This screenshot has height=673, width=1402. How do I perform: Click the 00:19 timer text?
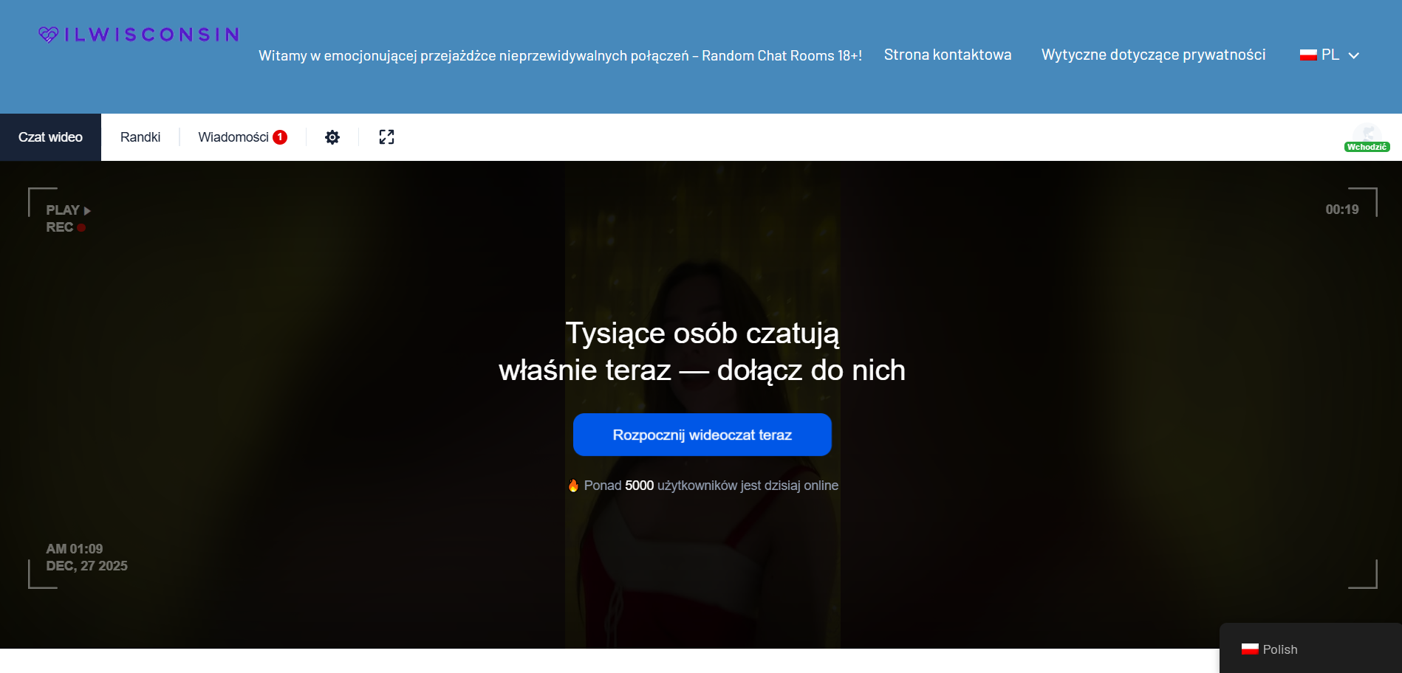coord(1342,210)
